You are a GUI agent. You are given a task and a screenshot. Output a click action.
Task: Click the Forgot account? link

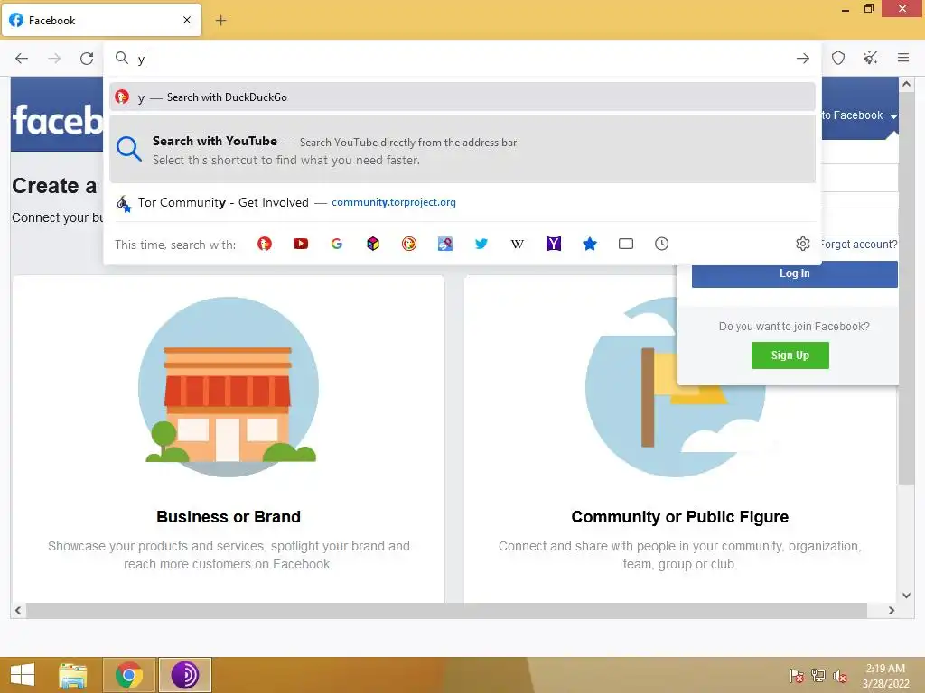(859, 244)
